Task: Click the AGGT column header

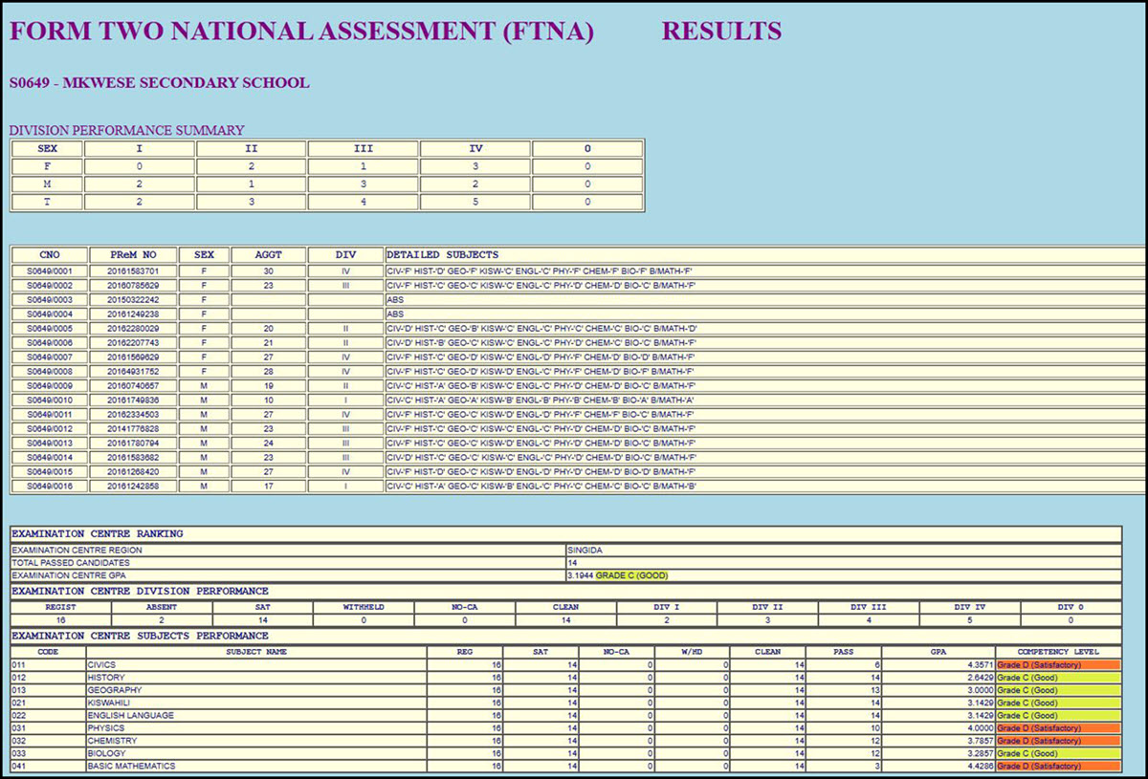Action: click(x=268, y=255)
